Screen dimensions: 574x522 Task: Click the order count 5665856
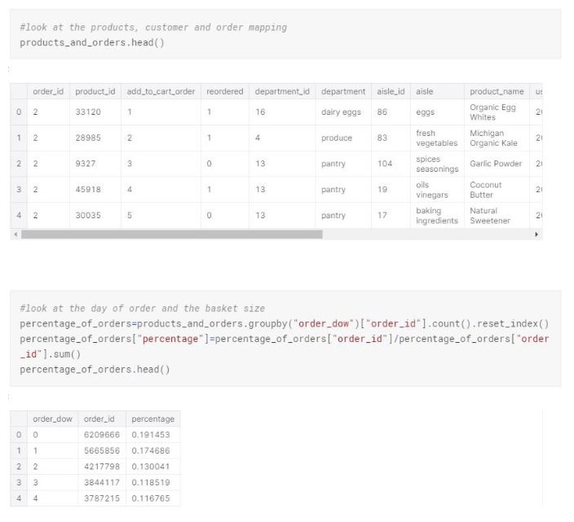pos(102,450)
